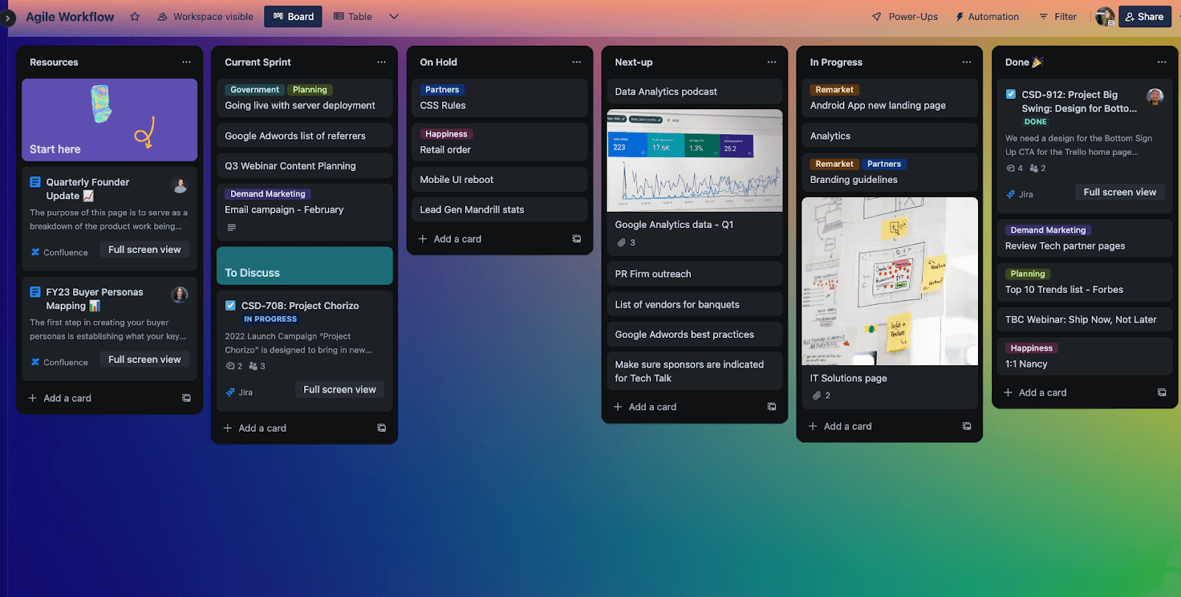Click Confluence icon on Quarterly Founder Update card
1181x597 pixels.
tap(35, 252)
